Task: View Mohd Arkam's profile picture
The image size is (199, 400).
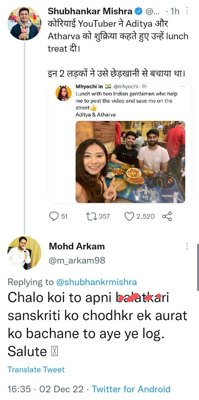Action: click(x=24, y=253)
